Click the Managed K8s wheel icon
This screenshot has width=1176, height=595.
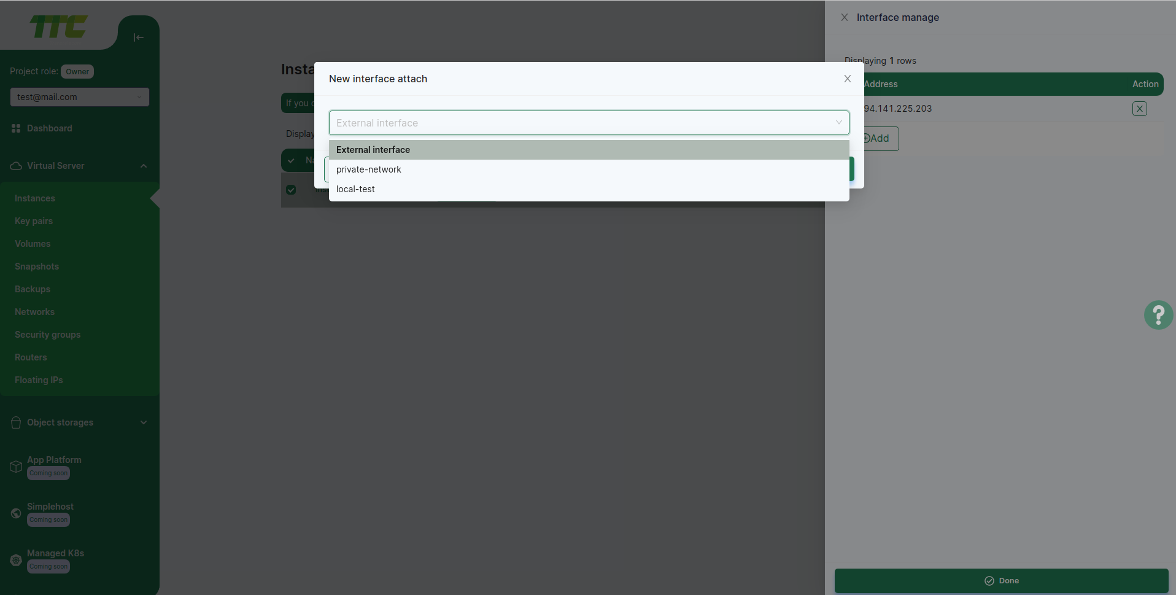[16, 560]
